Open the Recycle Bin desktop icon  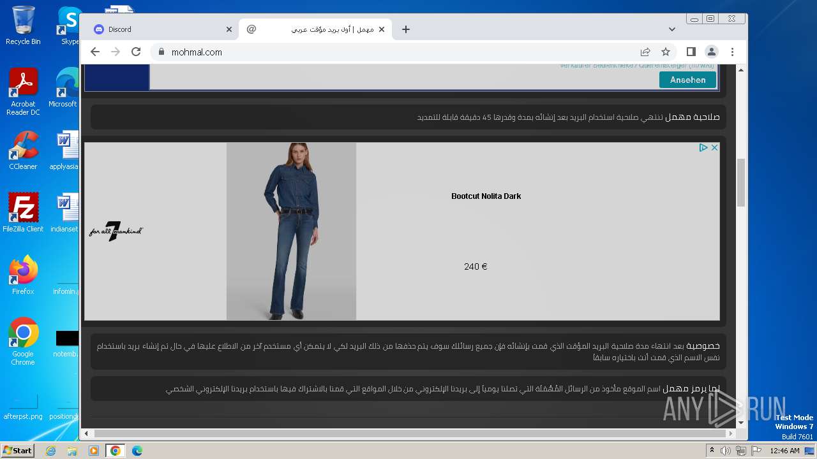click(23, 25)
